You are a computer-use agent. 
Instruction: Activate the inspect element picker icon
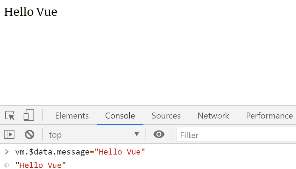coord(10,115)
